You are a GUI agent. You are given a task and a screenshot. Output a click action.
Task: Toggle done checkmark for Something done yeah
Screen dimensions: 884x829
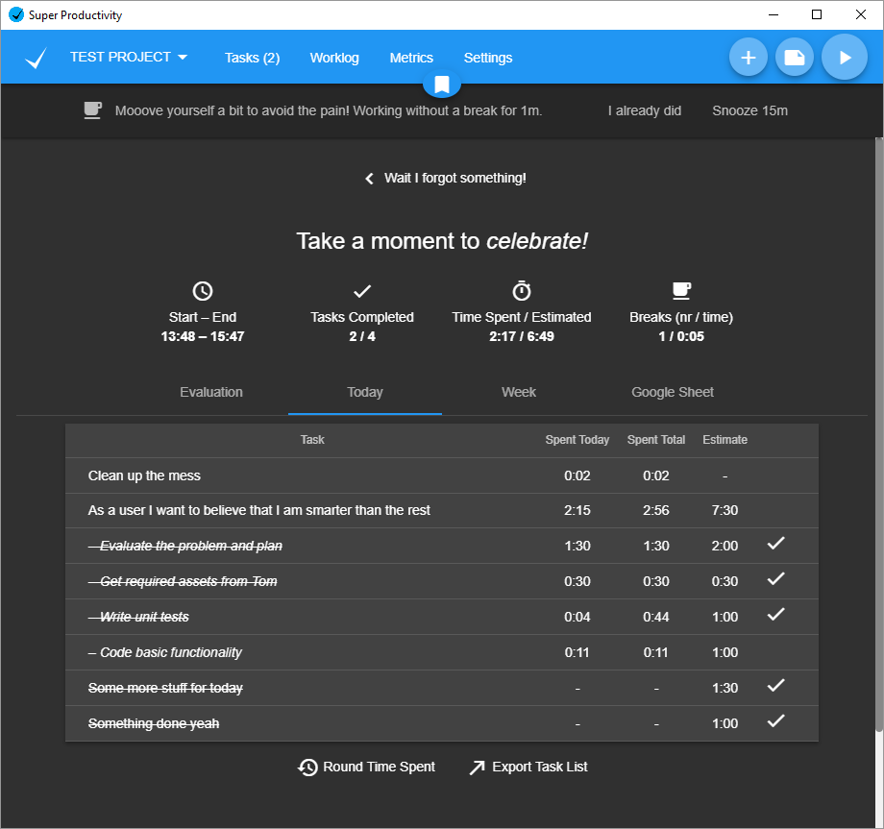tap(775, 722)
